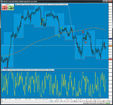Screen dimensions: 113x105
Task: Click the red circular target icon
Action: 101,101
